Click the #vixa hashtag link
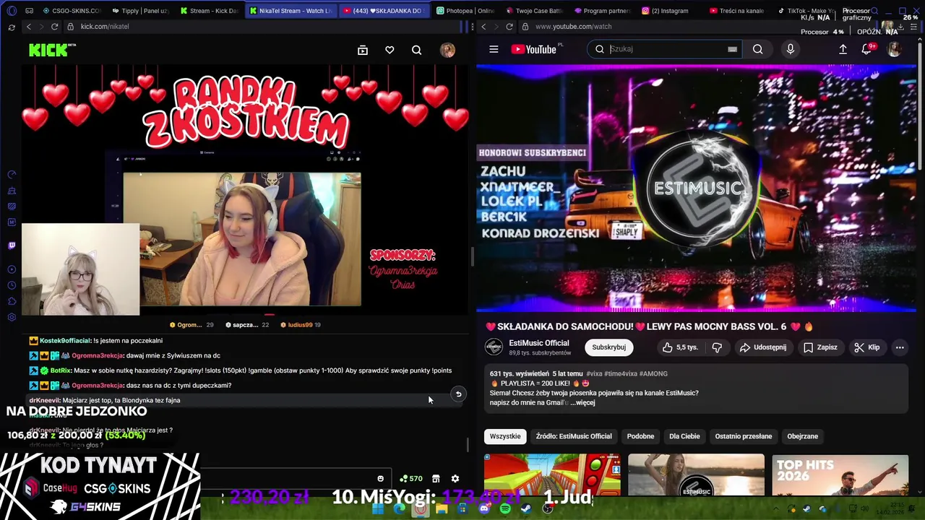 point(594,373)
